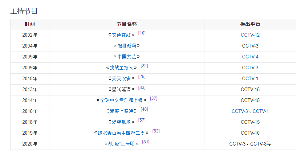Image resolution: width=301 pixels, height=155 pixels.
Task: Select the CCTV-1 cell in 2010 row
Action: click(x=250, y=79)
